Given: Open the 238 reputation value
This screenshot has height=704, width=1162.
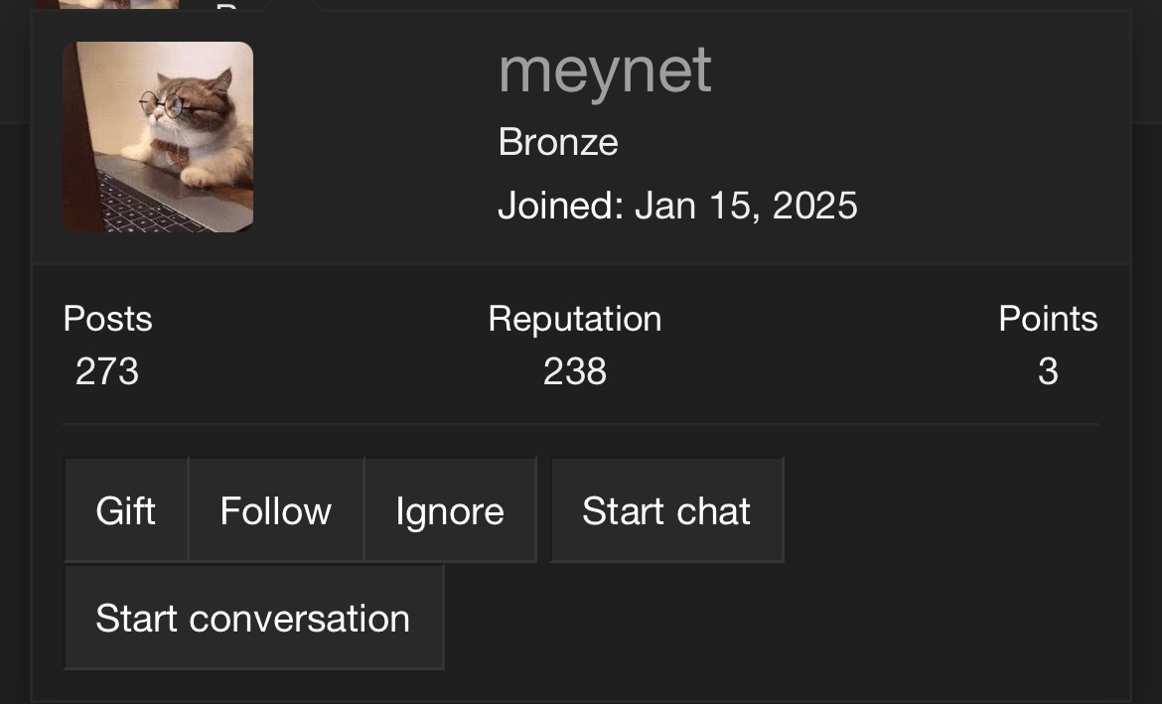Looking at the screenshot, I should [x=574, y=371].
